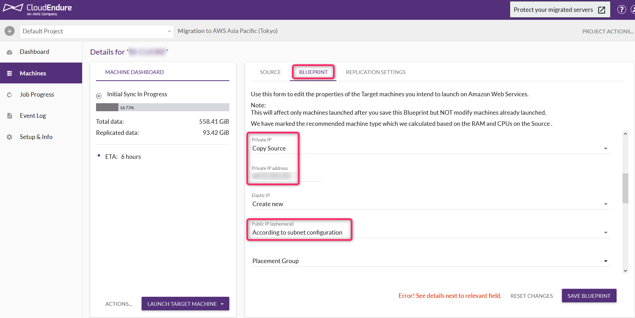635x318 pixels.
Task: Open the Placement Group dropdown
Action: tap(431, 261)
